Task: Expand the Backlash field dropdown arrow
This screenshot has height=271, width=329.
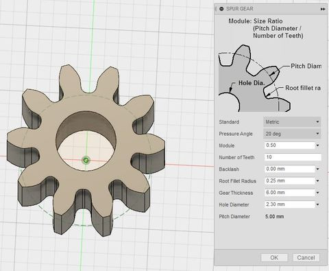Action: 317,169
